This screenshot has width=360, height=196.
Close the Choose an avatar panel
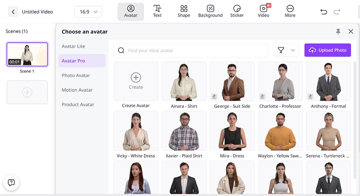pyautogui.click(x=351, y=31)
